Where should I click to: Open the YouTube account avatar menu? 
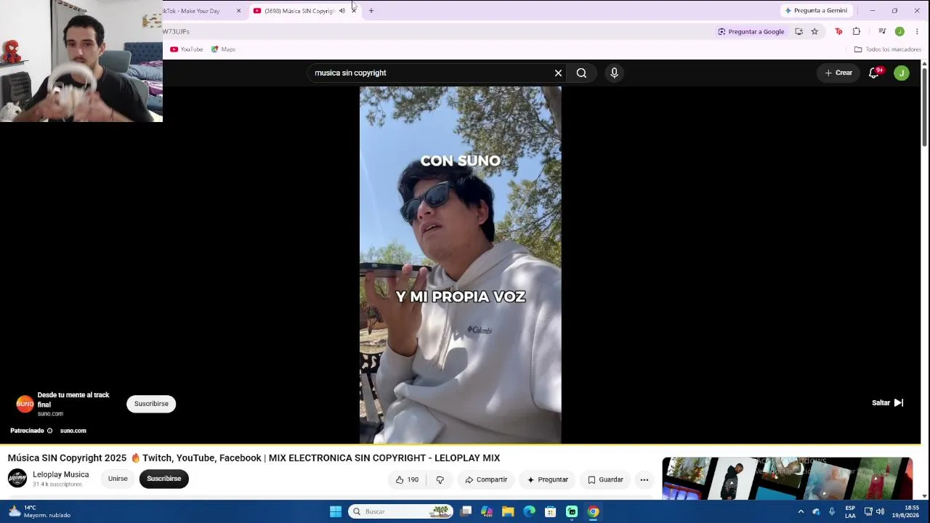point(902,73)
